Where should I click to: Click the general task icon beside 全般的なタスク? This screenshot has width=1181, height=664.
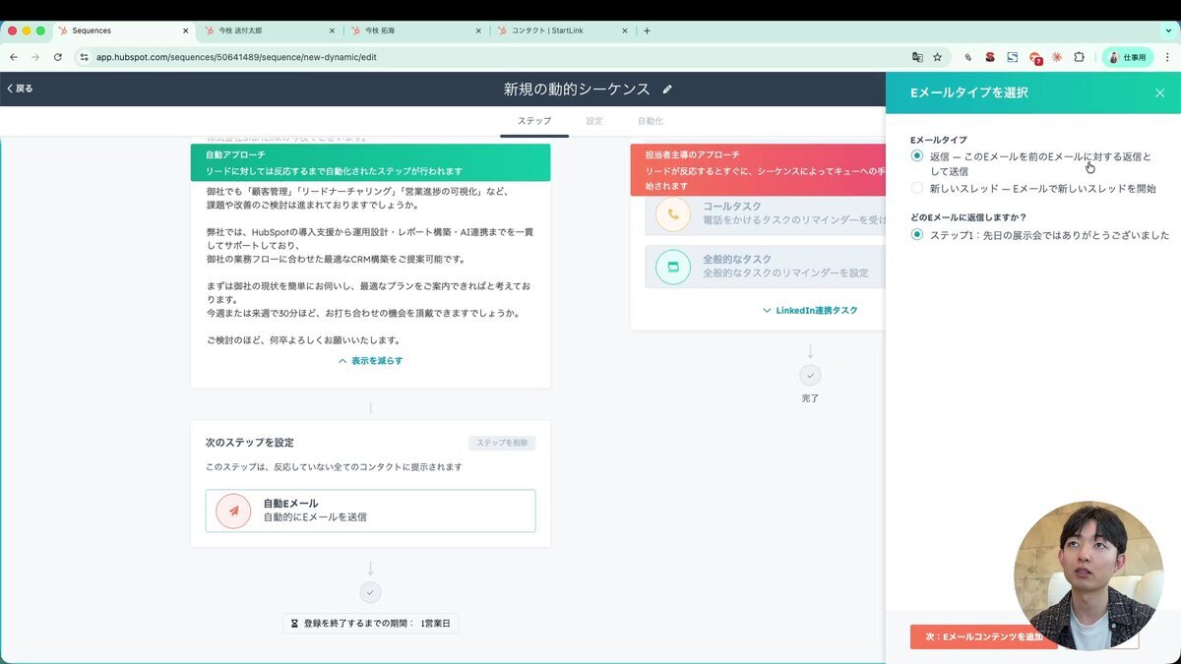pos(672,266)
